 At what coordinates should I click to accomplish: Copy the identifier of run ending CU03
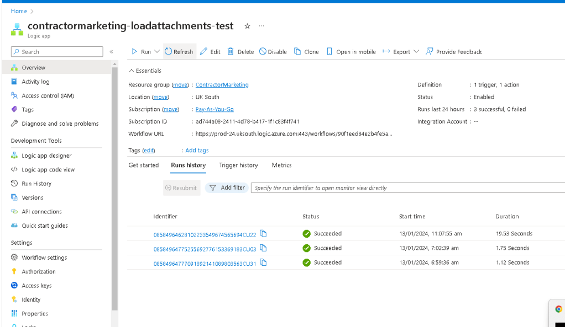(263, 248)
